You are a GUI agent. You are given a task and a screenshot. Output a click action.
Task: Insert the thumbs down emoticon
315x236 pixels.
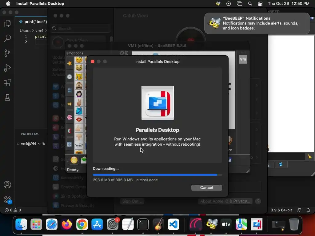(79, 137)
